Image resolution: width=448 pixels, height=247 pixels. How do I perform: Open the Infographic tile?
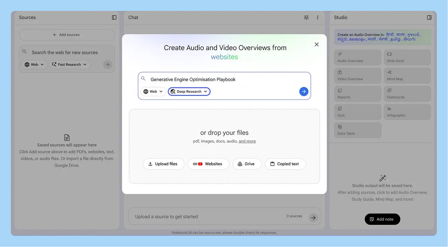click(x=407, y=112)
